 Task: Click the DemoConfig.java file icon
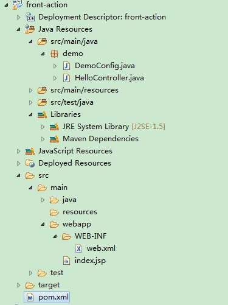[66, 66]
